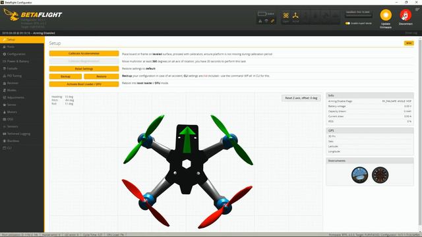Switch to the Modes tab
Screen dimensions: 422x237
pos(22,90)
